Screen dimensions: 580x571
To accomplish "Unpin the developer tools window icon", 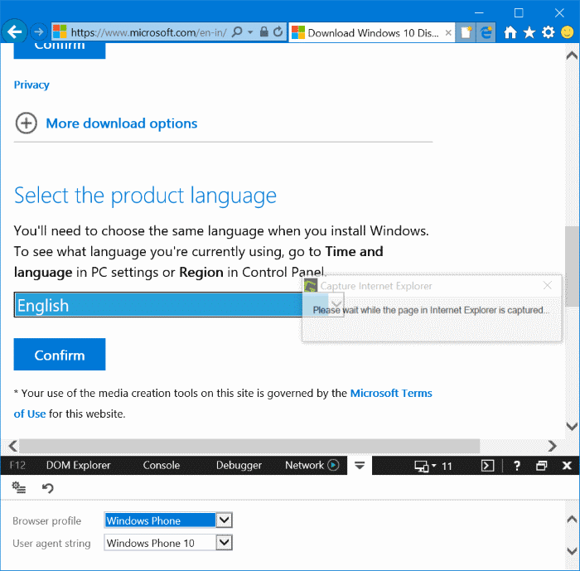I will tap(542, 466).
